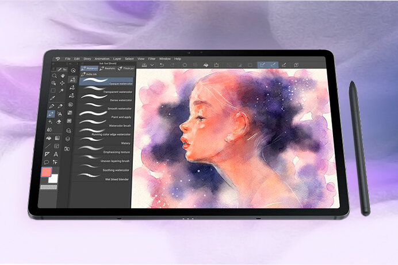This screenshot has height=265, width=398.
Task: Open the Story menu
Action: tap(87, 59)
